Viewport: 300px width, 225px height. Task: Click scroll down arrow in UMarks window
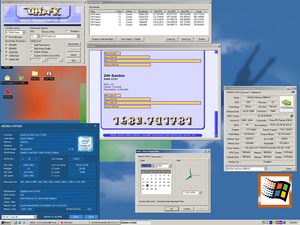coord(216,136)
